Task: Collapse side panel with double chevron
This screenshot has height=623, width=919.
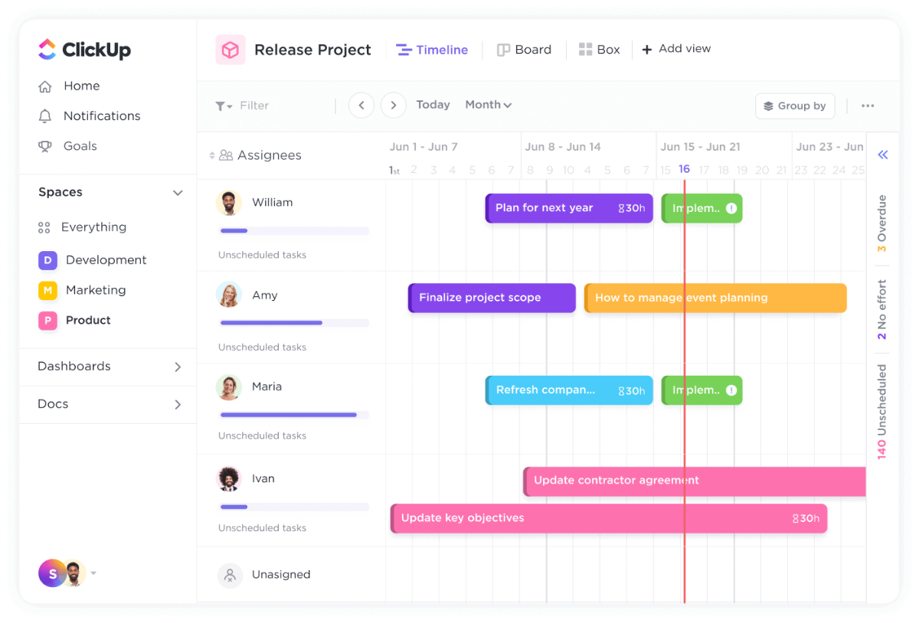Action: [882, 155]
